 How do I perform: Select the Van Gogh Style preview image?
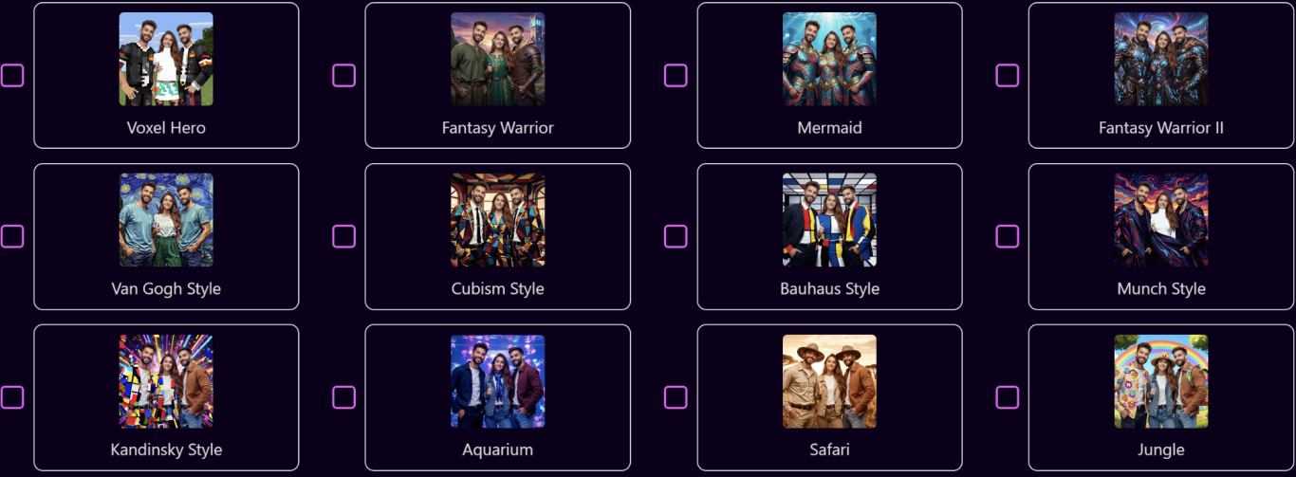pyautogui.click(x=166, y=220)
